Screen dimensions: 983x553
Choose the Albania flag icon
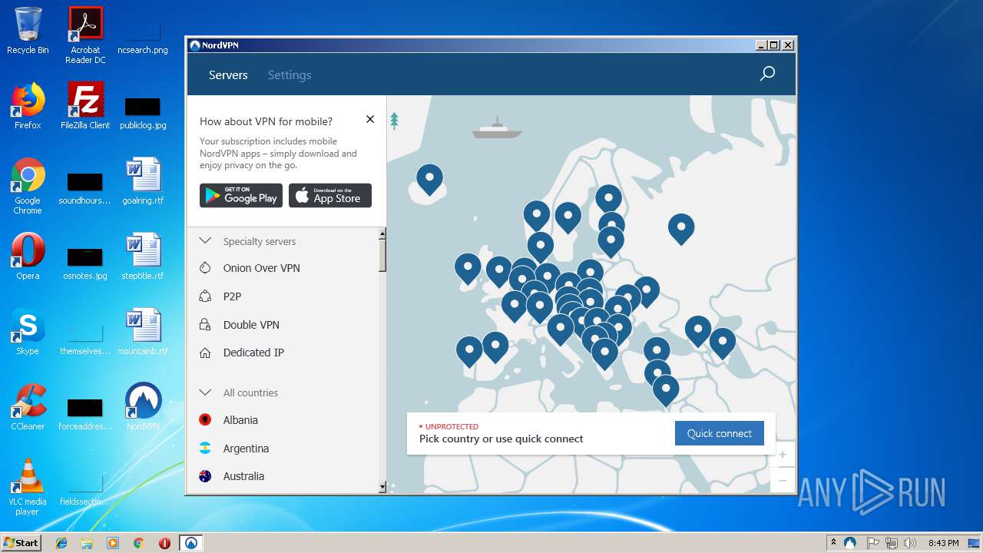205,420
